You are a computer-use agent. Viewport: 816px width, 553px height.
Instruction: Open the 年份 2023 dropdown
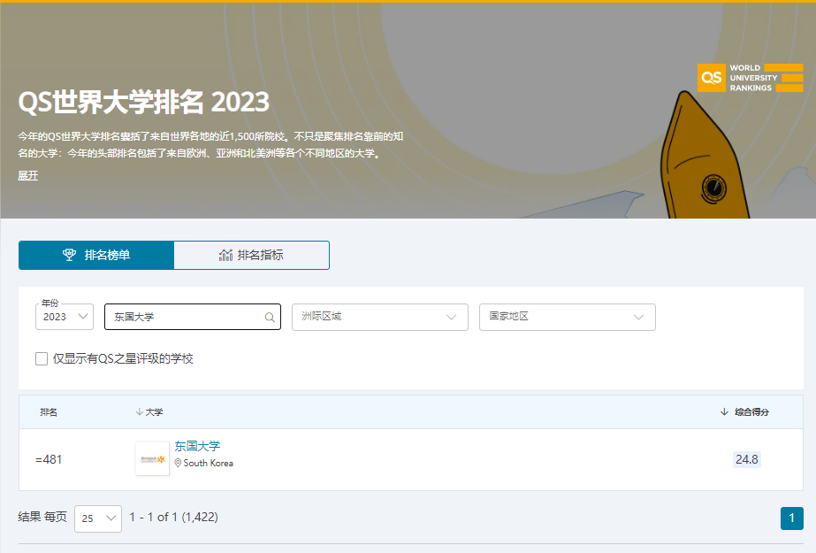coord(65,317)
